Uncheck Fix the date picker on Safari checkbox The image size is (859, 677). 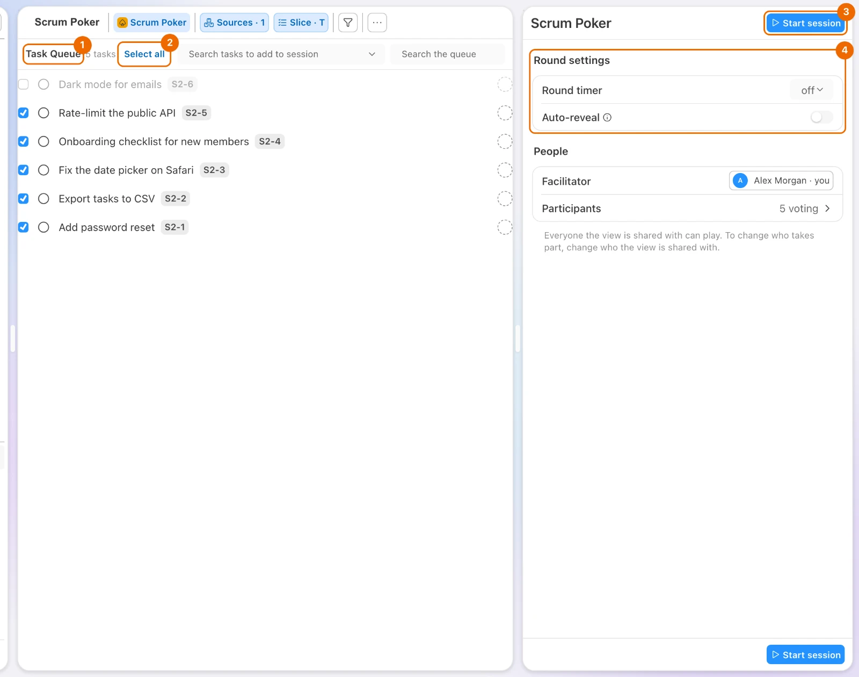(x=24, y=170)
